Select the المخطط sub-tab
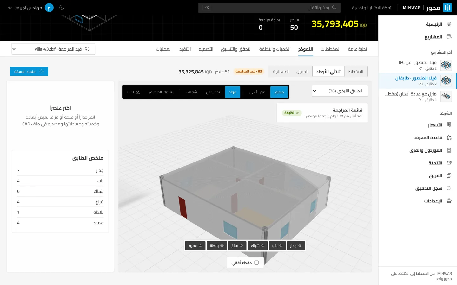The width and height of the screenshot is (457, 285). (x=356, y=72)
